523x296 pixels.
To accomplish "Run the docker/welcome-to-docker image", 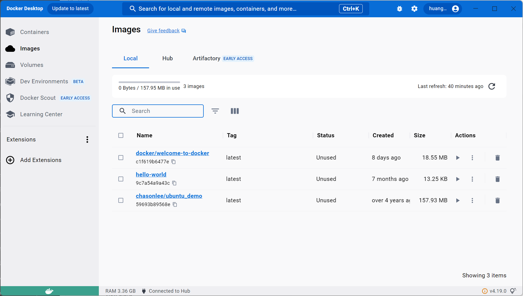I will [x=458, y=158].
